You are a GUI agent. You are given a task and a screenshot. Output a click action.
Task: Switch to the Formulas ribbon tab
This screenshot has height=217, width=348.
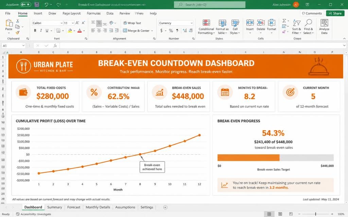click(x=94, y=13)
